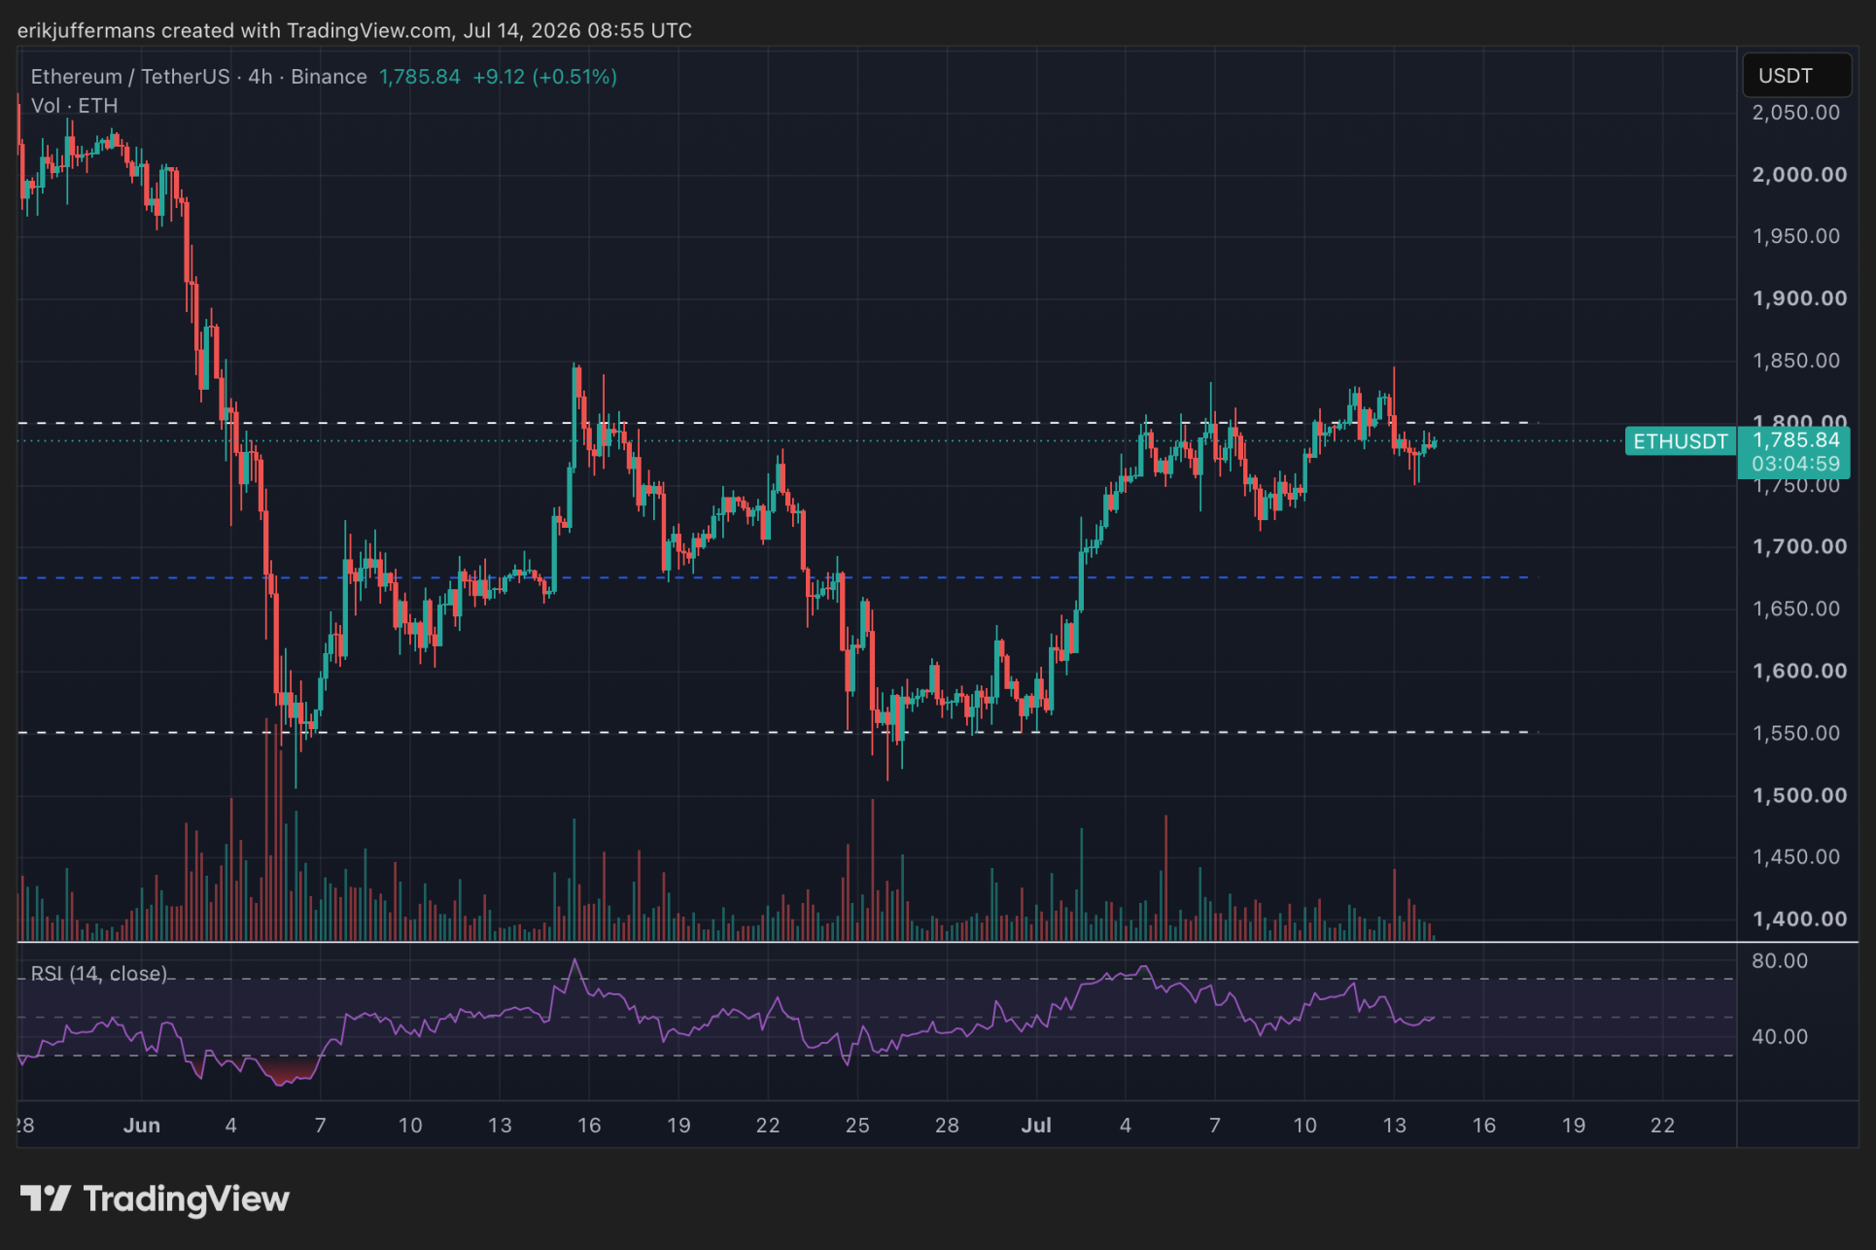Select the RSI (14, close) indicator label
This screenshot has height=1250, width=1876.
click(x=99, y=973)
